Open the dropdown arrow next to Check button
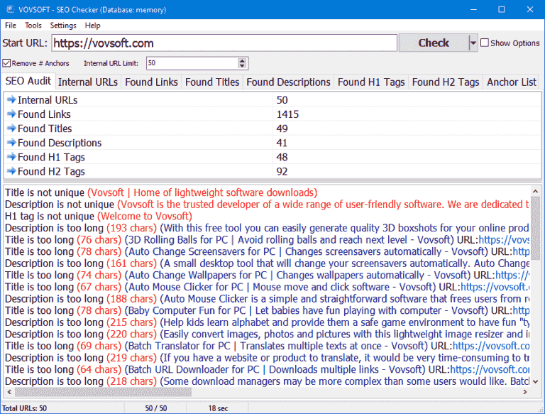The image size is (545, 414). point(473,43)
